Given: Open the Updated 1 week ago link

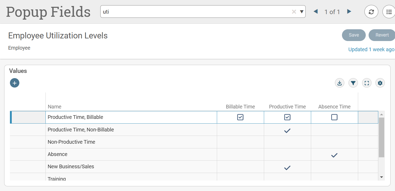Looking at the screenshot, I should (371, 49).
